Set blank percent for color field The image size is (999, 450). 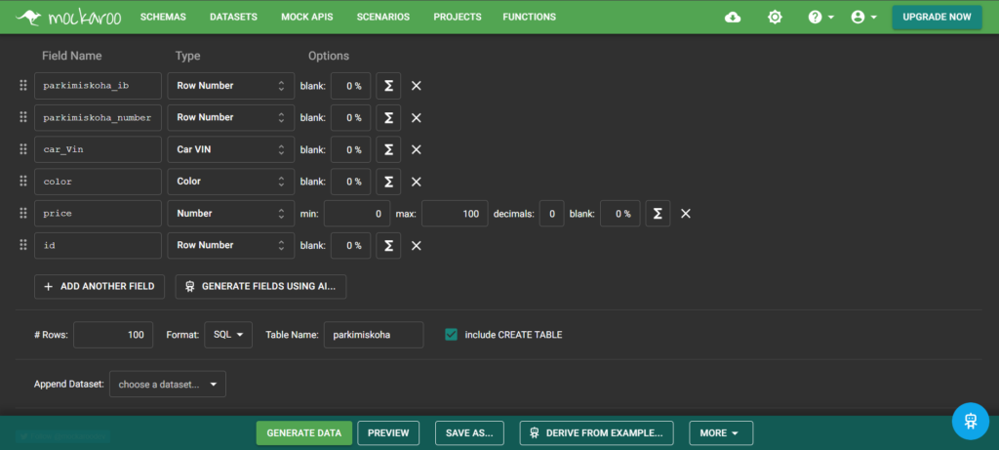(x=350, y=182)
